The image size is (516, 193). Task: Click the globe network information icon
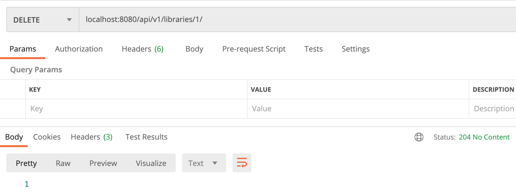[419, 137]
